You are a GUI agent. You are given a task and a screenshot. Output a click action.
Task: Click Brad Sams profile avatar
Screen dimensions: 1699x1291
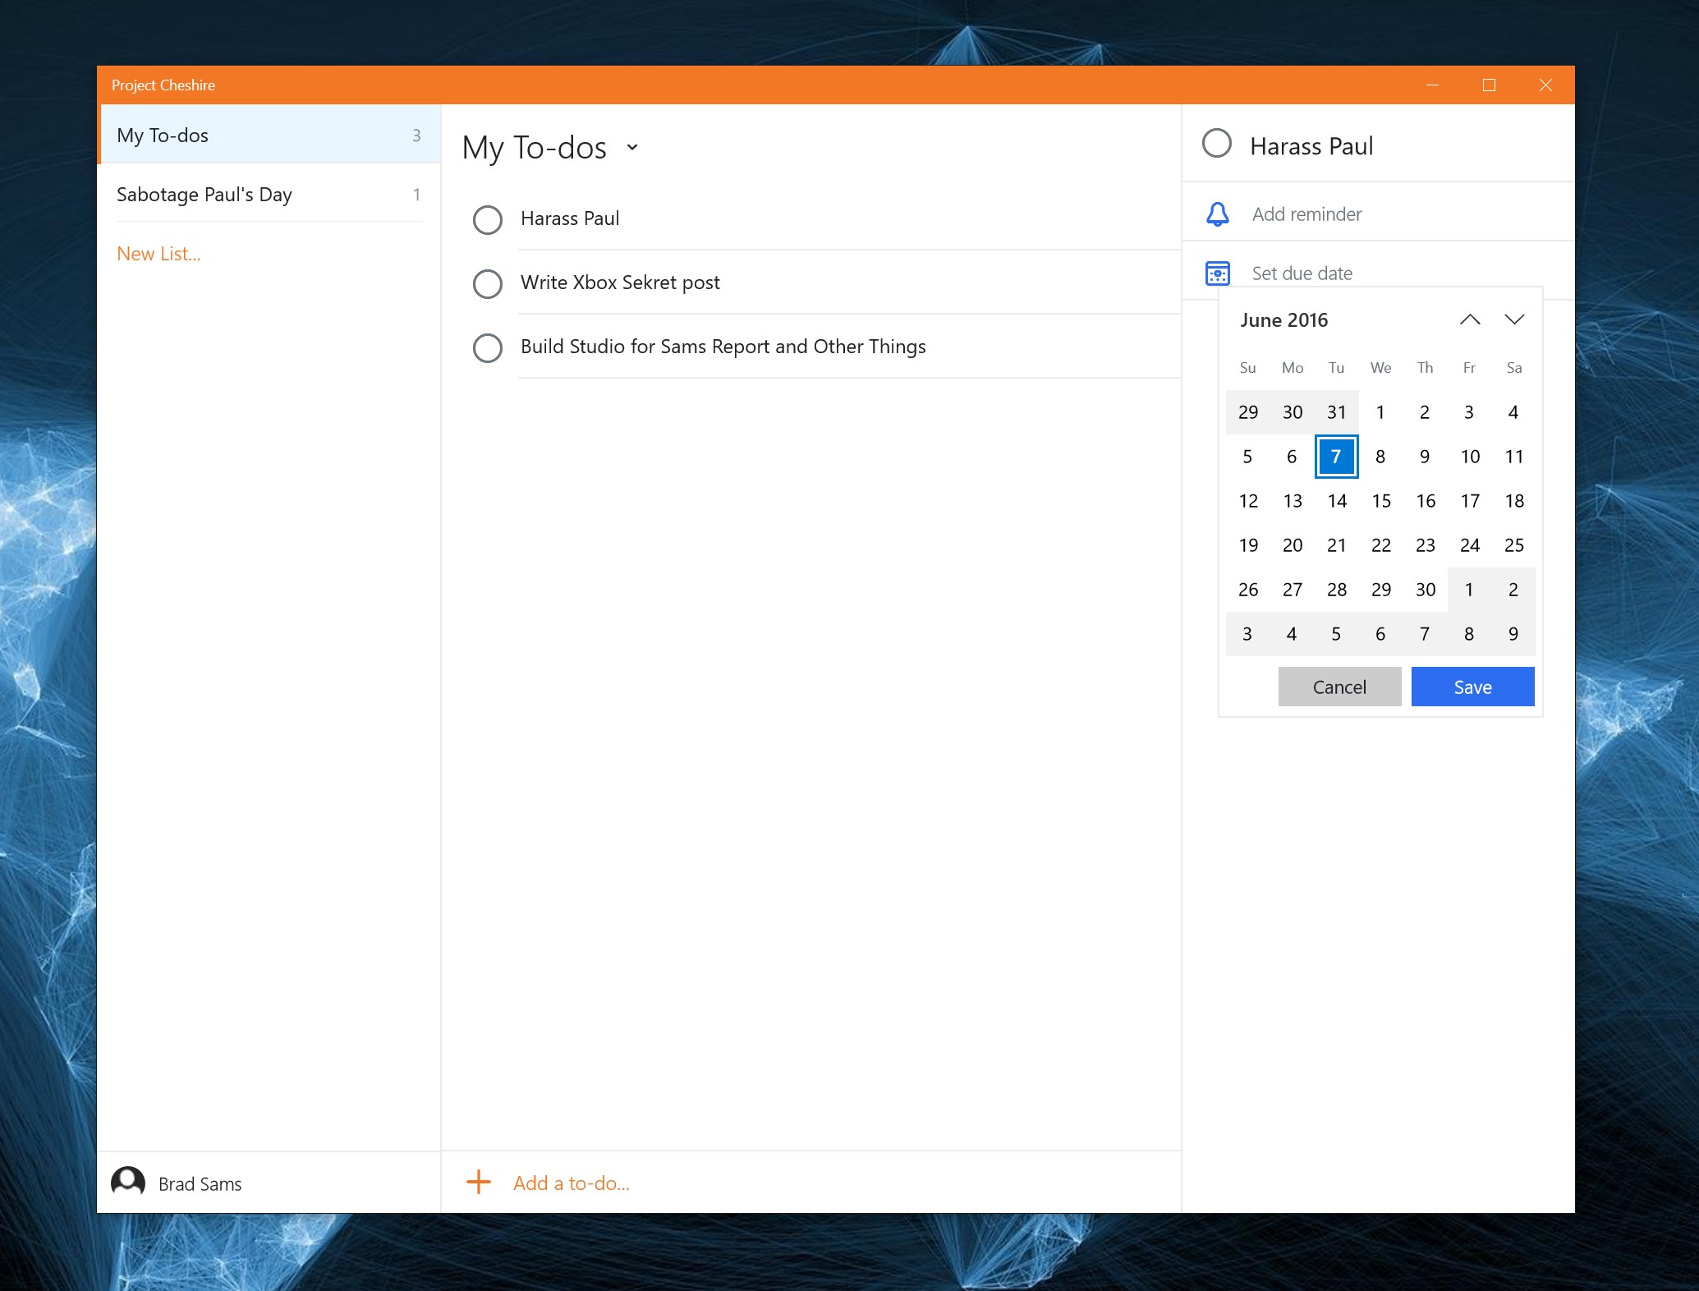click(x=128, y=1183)
